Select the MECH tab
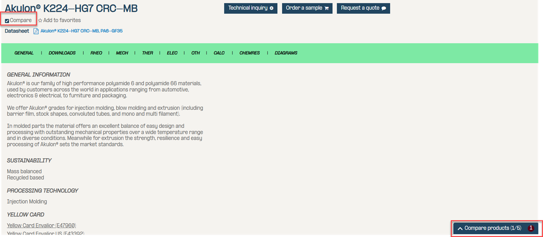543x237 pixels. point(122,53)
